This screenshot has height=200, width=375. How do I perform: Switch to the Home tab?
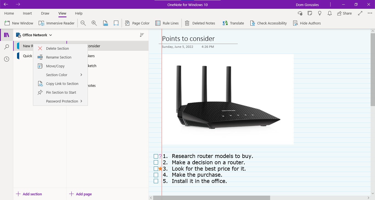click(x=9, y=13)
